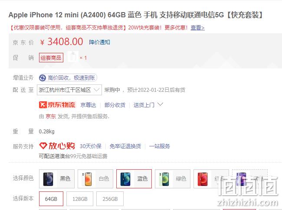Viewport: 282px width, 210px height.
Task: Choose the blue 蓝色 color option
Action: pos(134,179)
